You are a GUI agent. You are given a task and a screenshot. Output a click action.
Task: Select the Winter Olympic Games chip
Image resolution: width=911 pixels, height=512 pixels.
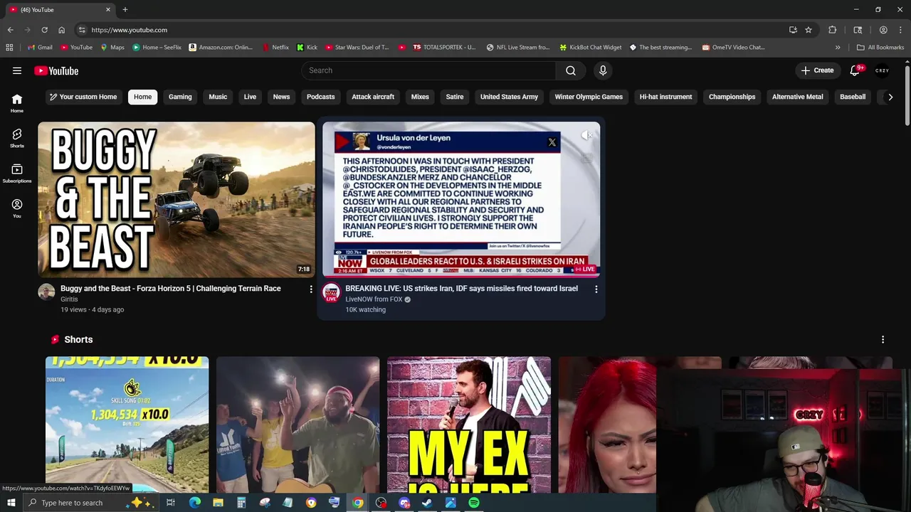[x=589, y=97]
